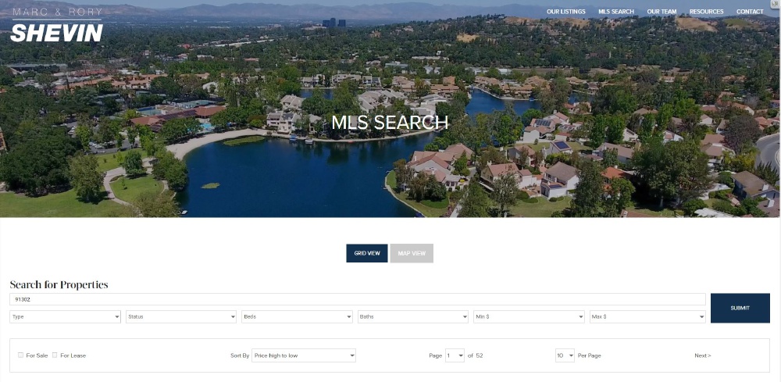Open the Resources menu item
Image resolution: width=781 pixels, height=382 pixels.
point(706,12)
